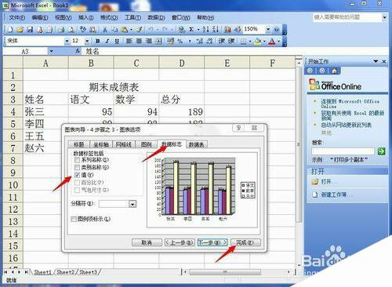
Task: Check the 类别名称 (Category name) checkbox
Action: pos(77,167)
